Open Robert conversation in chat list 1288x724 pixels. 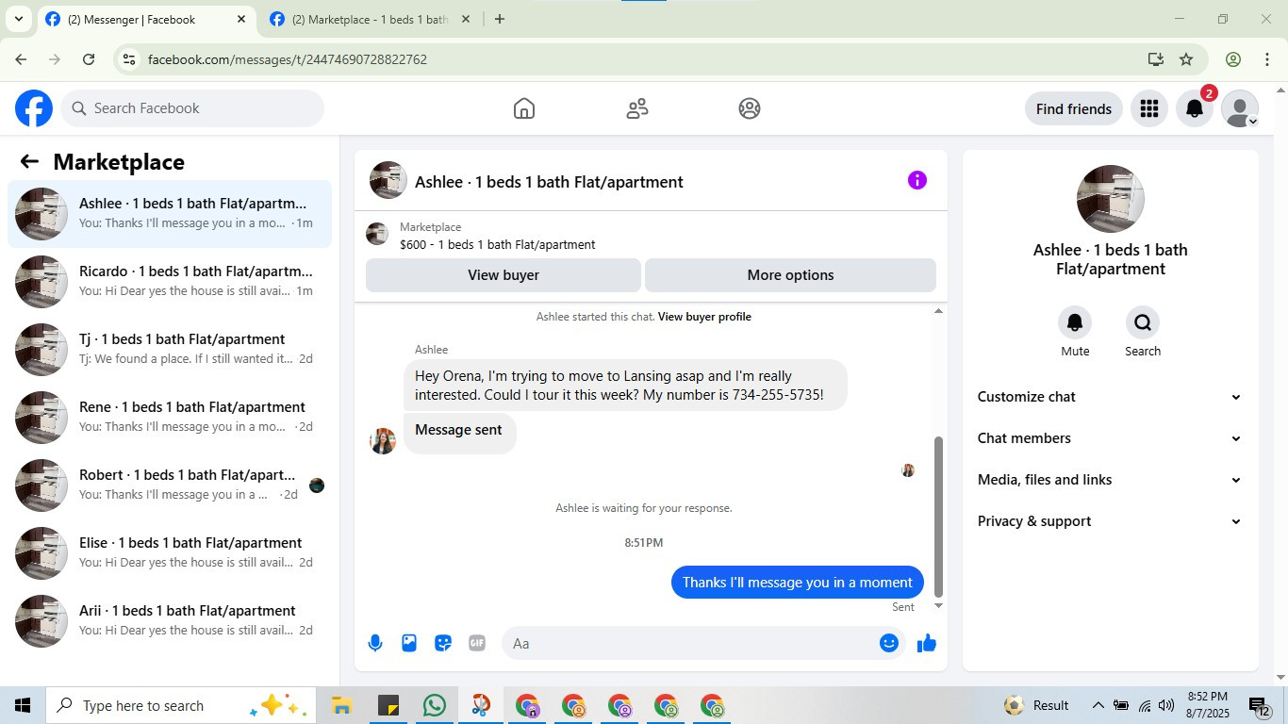[x=170, y=485]
